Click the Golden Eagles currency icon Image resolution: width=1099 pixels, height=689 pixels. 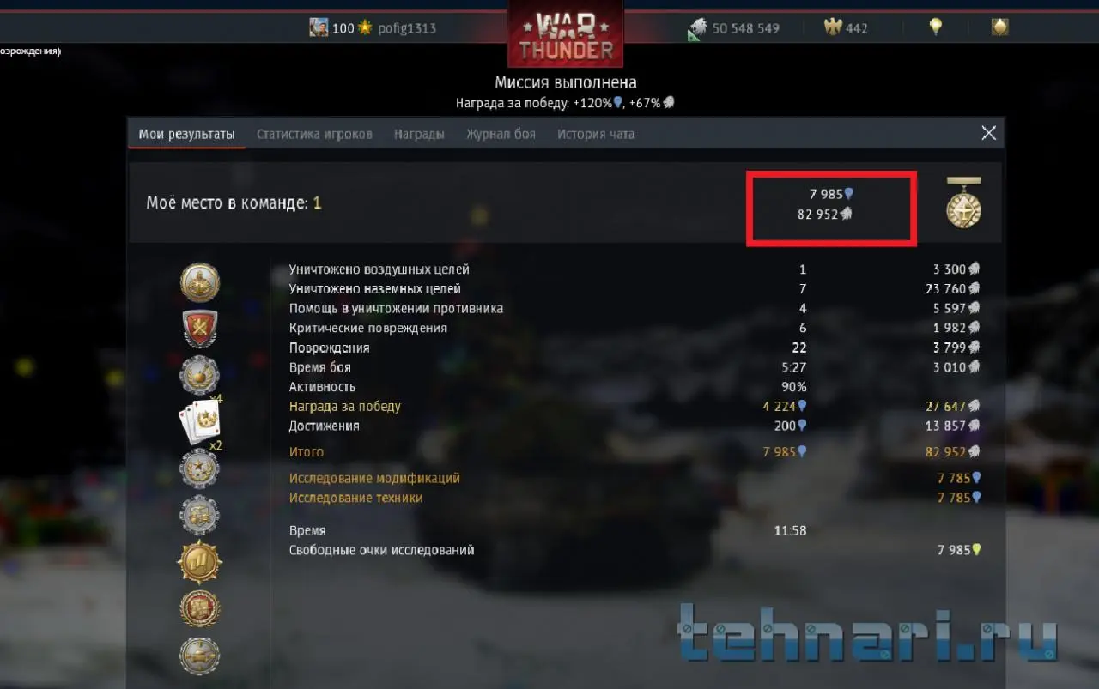coord(832,27)
